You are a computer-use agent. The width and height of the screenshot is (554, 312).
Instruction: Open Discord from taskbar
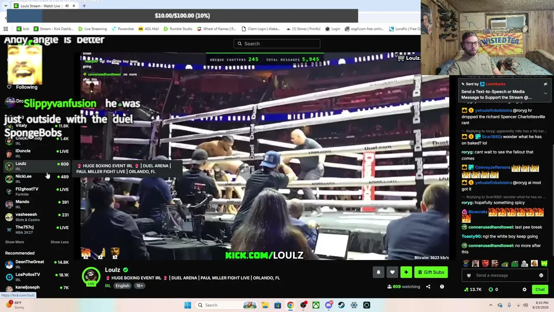pos(329,305)
